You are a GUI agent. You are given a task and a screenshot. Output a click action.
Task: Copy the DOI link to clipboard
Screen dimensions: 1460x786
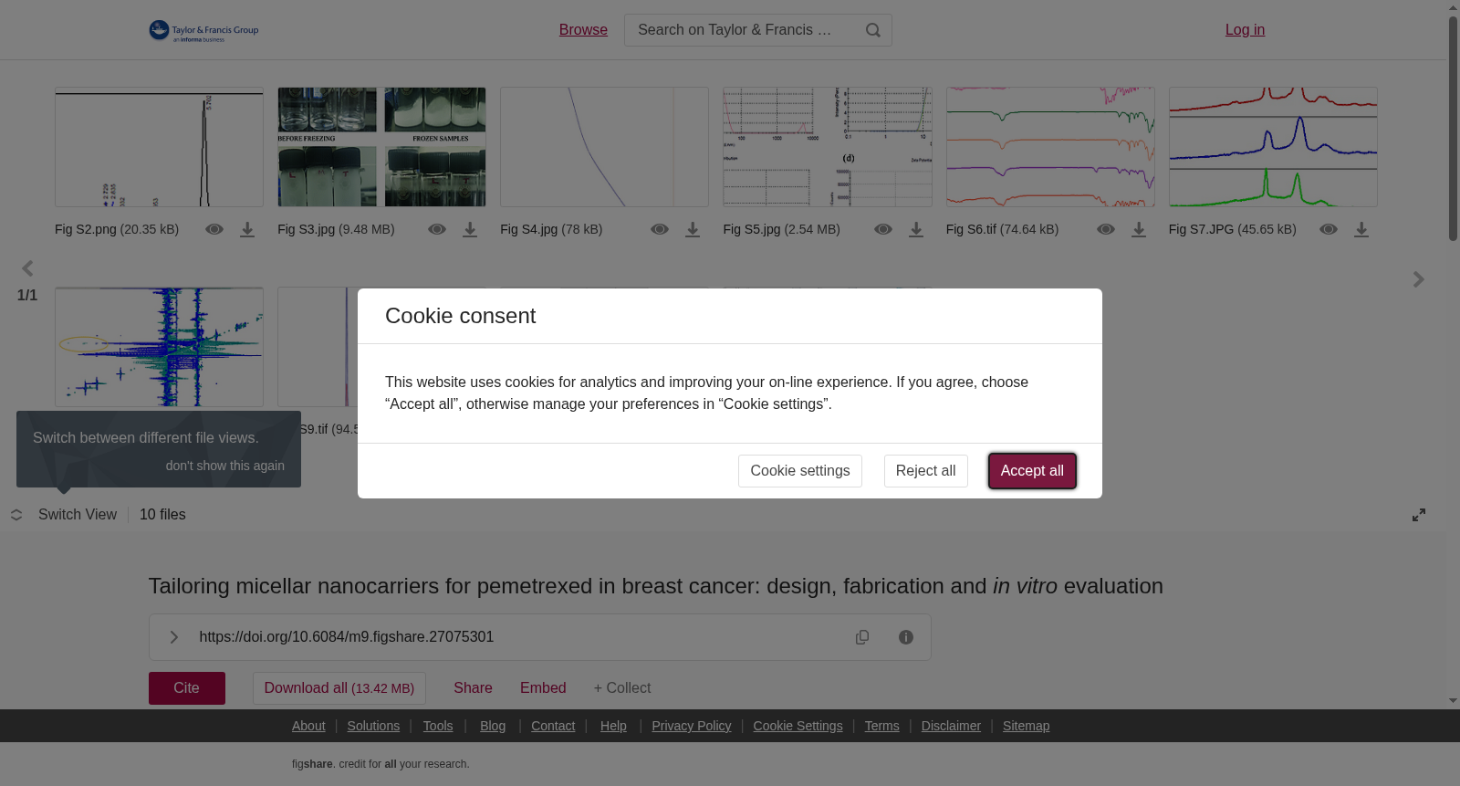tap(862, 637)
